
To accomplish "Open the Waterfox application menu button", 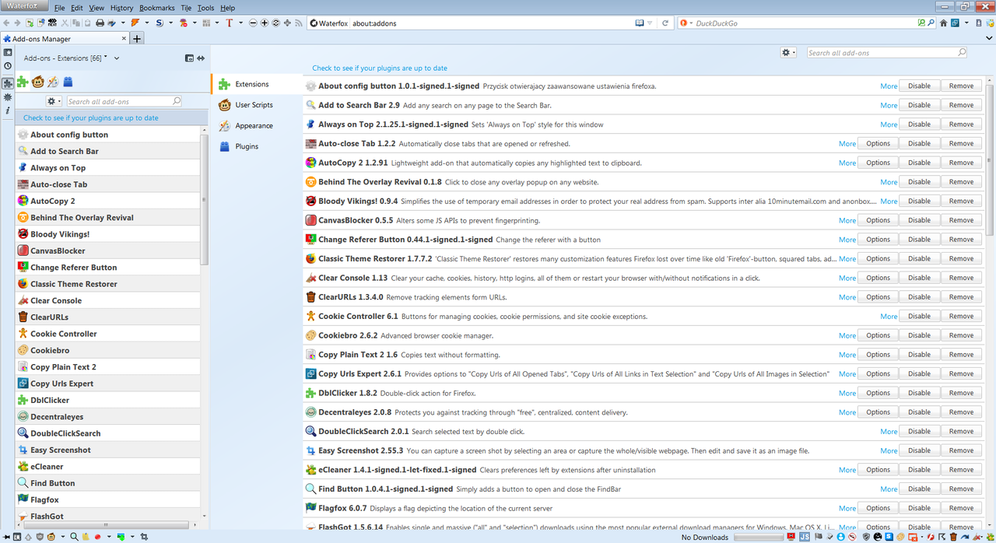I will tap(25, 6).
